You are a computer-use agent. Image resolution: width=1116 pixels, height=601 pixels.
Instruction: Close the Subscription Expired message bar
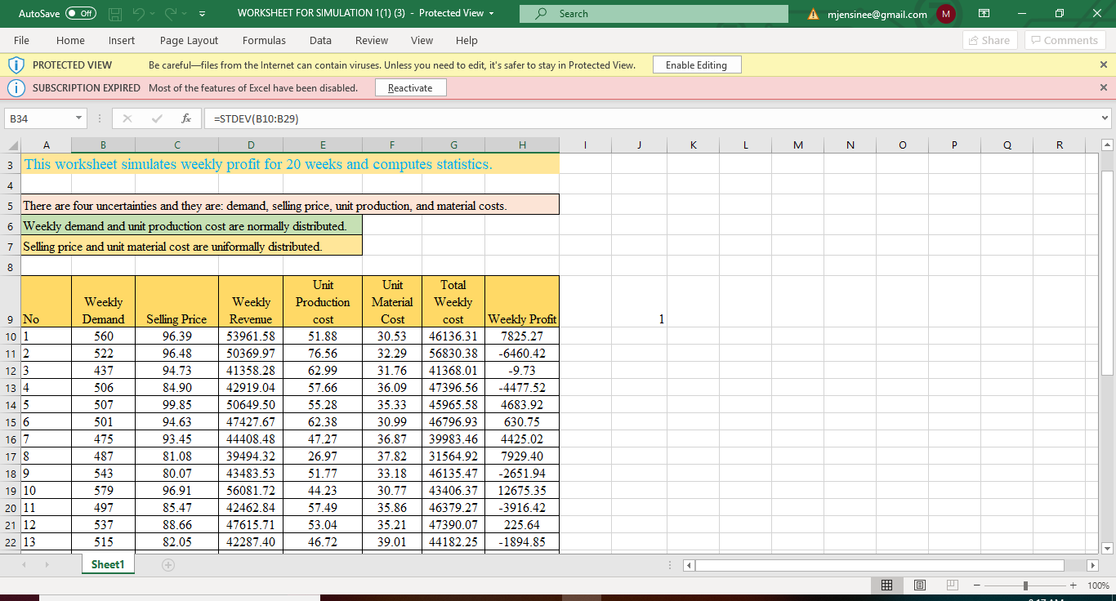point(1104,87)
